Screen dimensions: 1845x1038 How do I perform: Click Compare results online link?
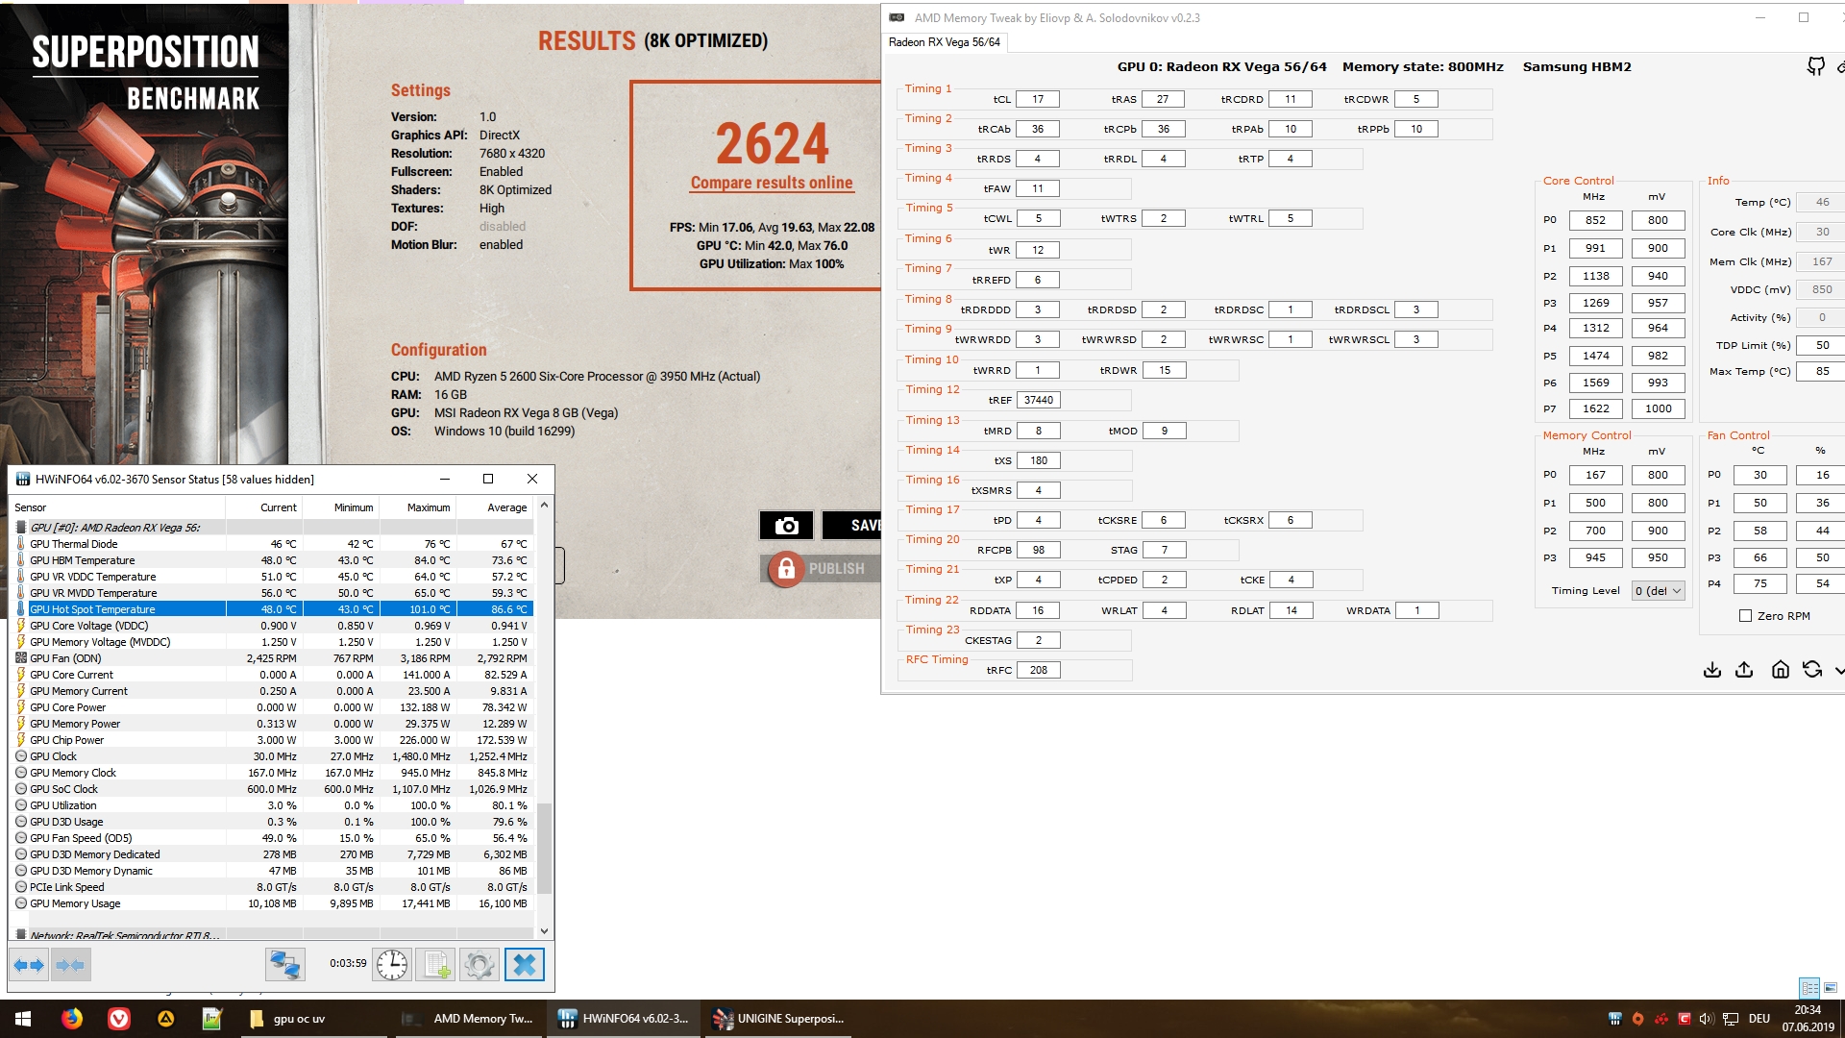[x=771, y=183]
